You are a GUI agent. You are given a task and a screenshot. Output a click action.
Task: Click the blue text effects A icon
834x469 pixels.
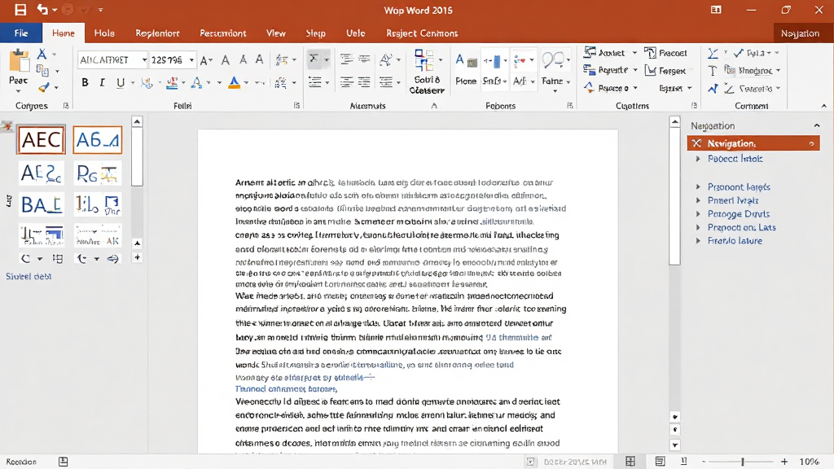click(x=196, y=82)
